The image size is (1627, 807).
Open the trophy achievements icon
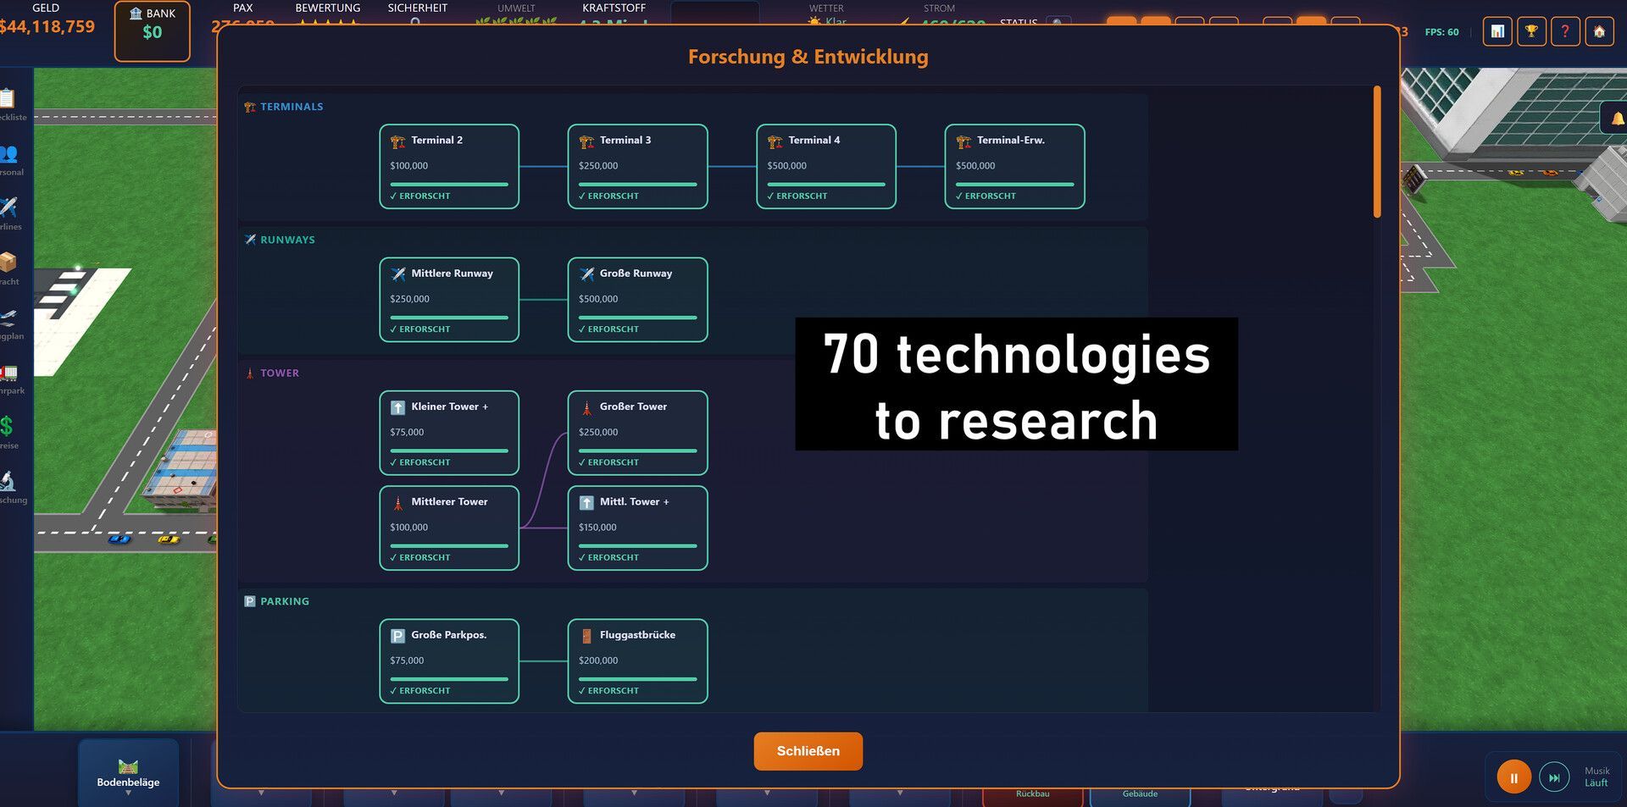1531,32
